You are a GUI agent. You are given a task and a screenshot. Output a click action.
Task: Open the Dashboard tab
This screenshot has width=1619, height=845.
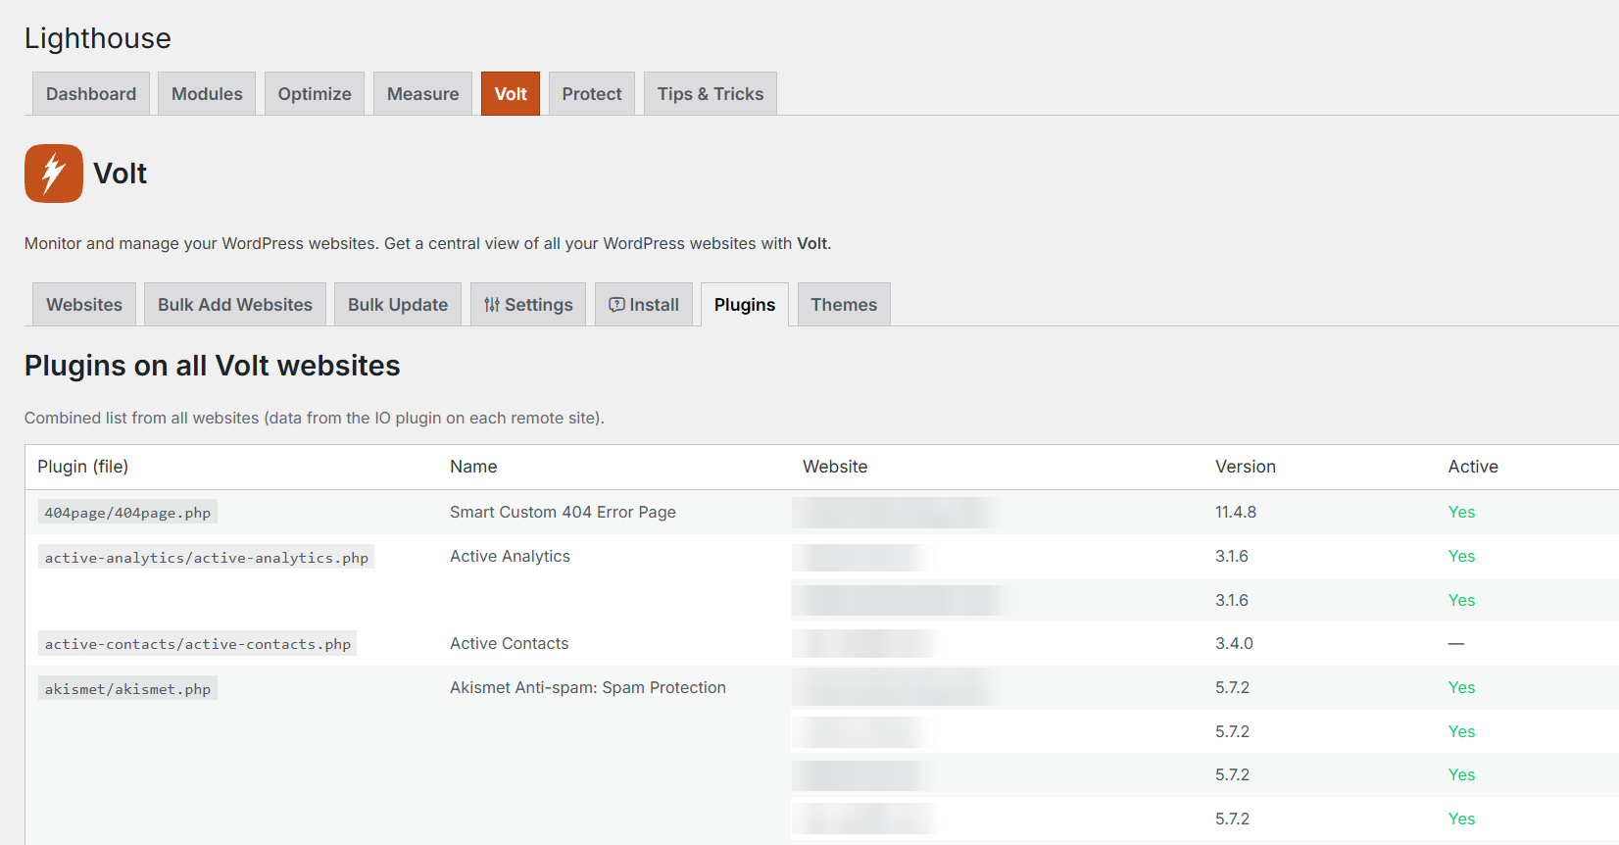coord(91,94)
